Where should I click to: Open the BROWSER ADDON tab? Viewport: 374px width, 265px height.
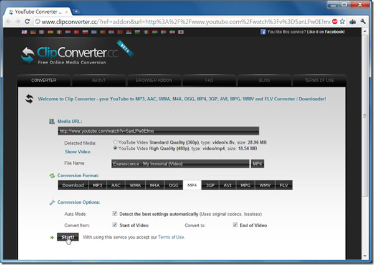tap(154, 80)
